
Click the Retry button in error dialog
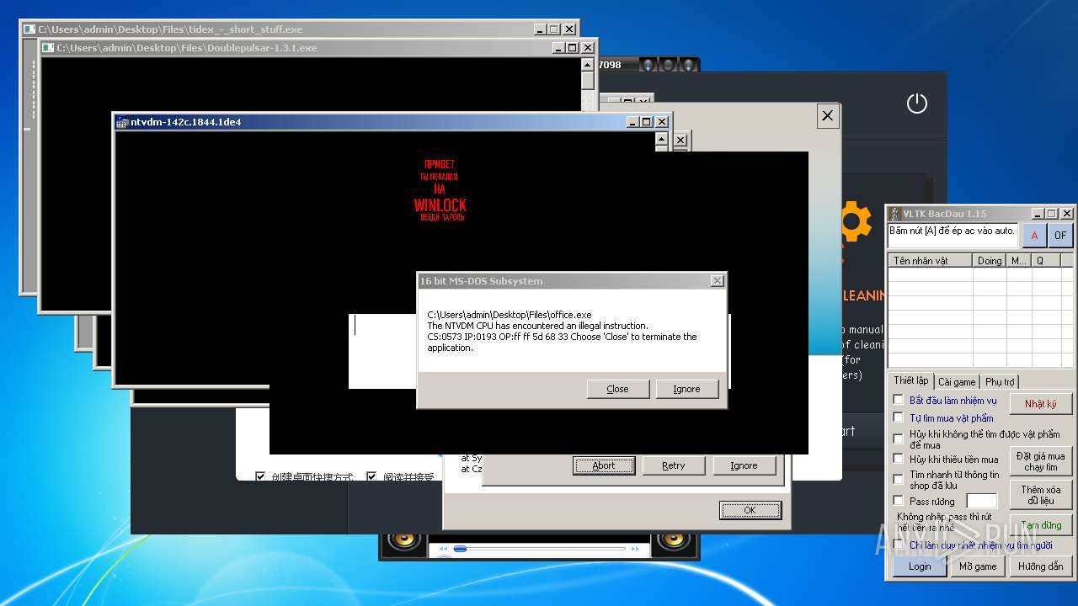point(673,465)
